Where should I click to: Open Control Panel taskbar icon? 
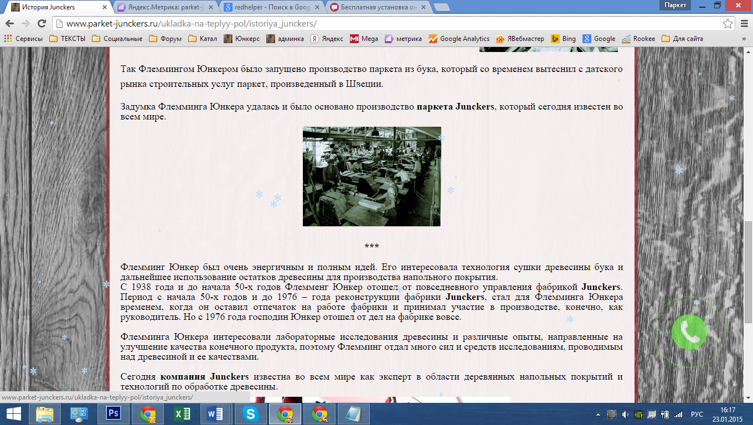(x=79, y=414)
